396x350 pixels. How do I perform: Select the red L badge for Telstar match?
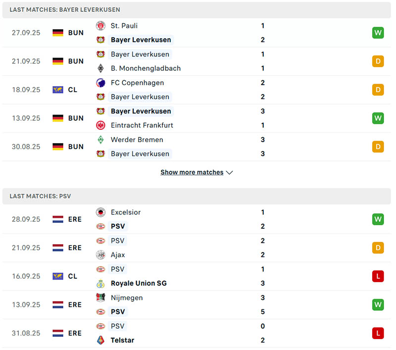coord(378,333)
